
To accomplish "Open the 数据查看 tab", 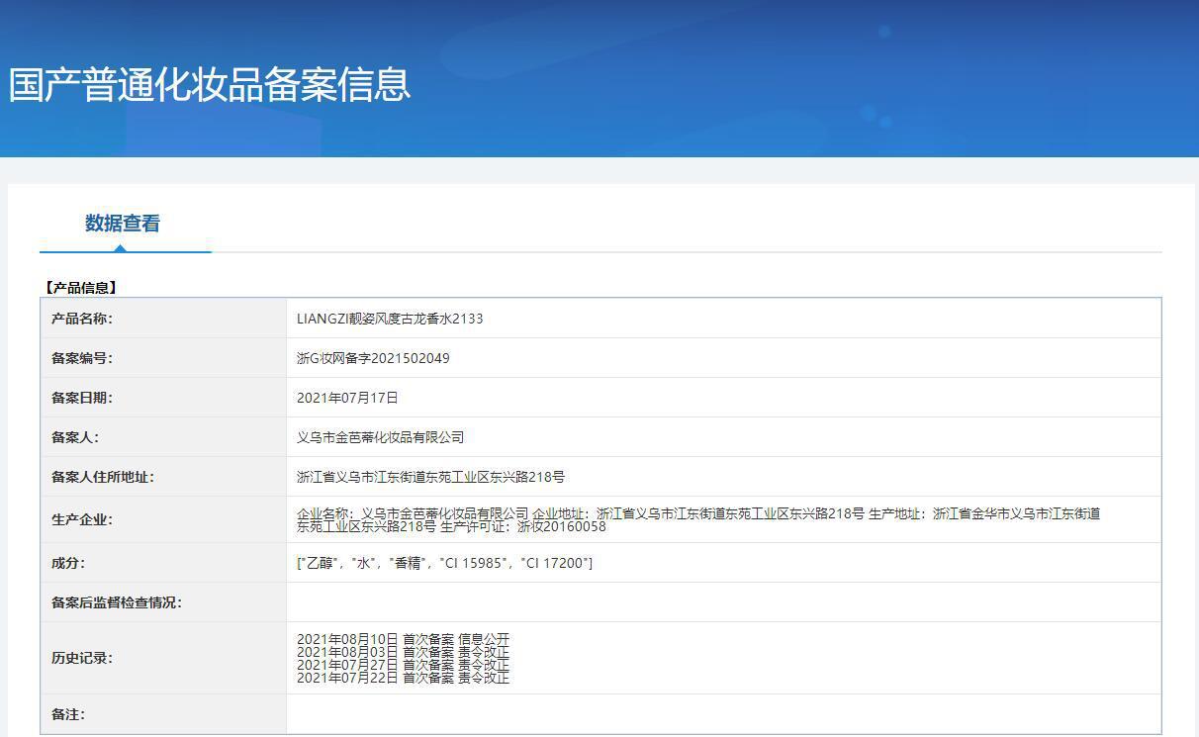I will point(123,224).
